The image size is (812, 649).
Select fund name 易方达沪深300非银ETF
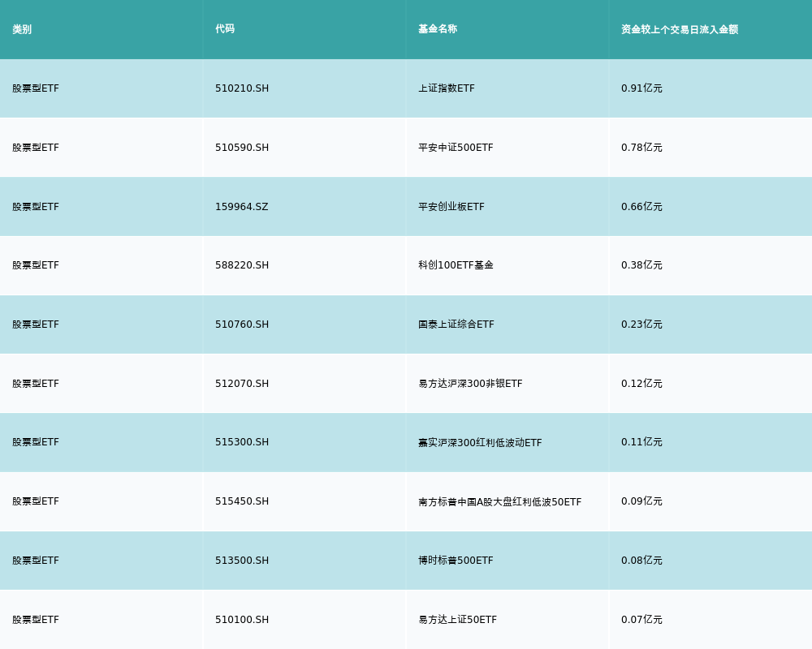470,384
